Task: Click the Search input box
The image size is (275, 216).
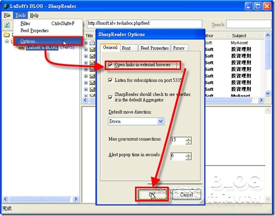Action: point(249,24)
